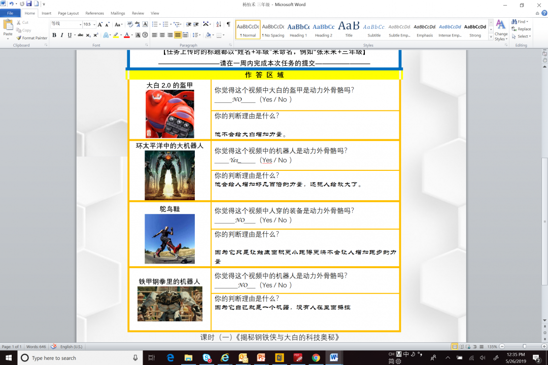Clear formatting with the eraser icon
The image size is (548, 365).
tap(130, 24)
